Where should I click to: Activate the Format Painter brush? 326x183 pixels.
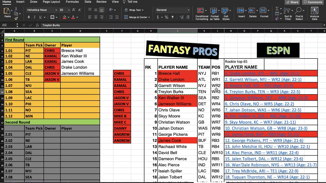16,18
